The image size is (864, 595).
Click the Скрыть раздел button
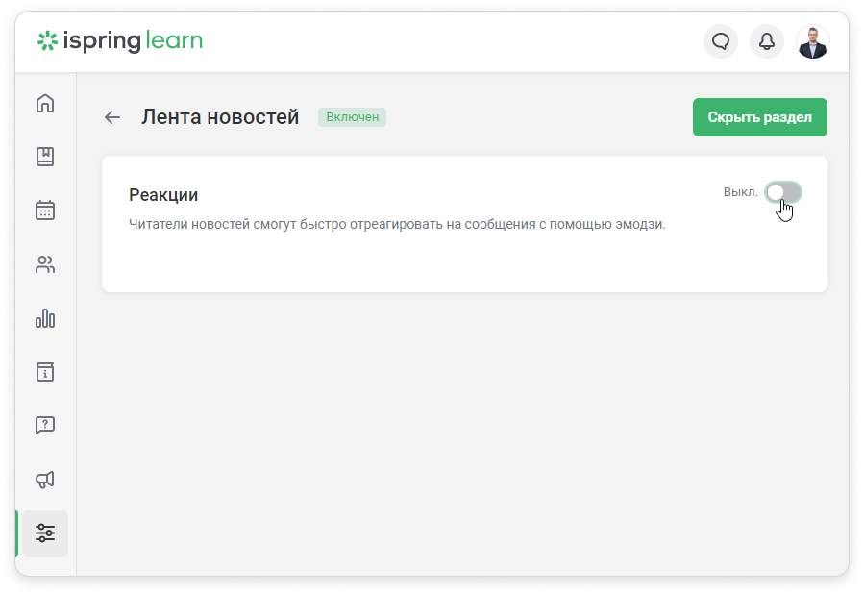(x=760, y=117)
